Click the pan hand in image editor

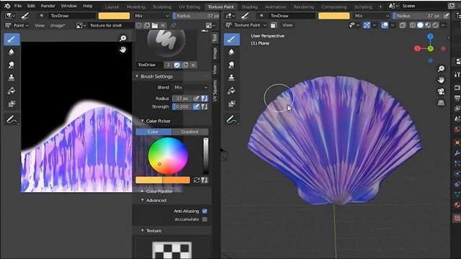[123, 50]
